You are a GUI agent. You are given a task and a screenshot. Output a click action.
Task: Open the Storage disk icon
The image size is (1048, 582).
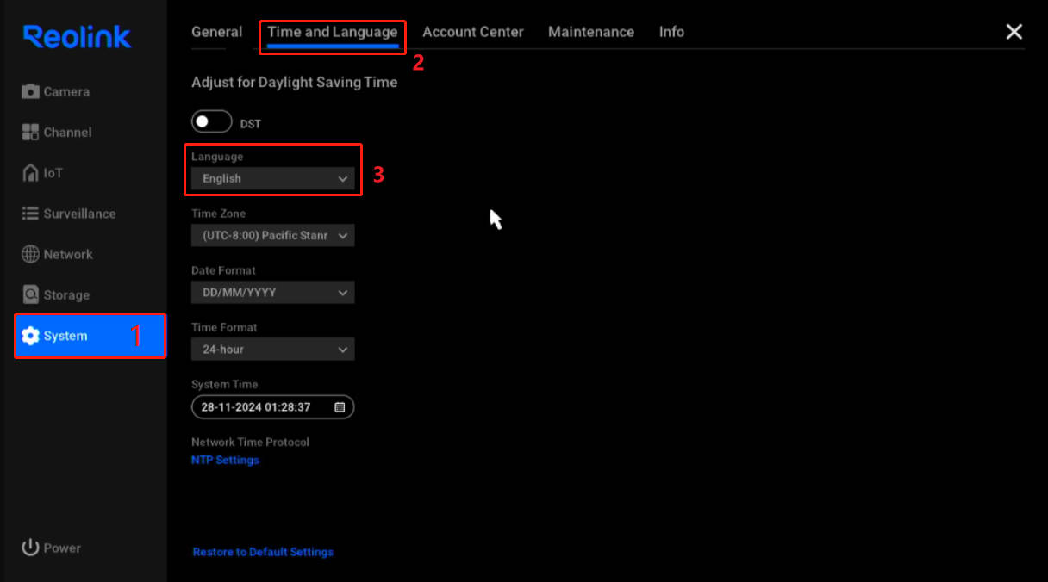[x=30, y=294]
